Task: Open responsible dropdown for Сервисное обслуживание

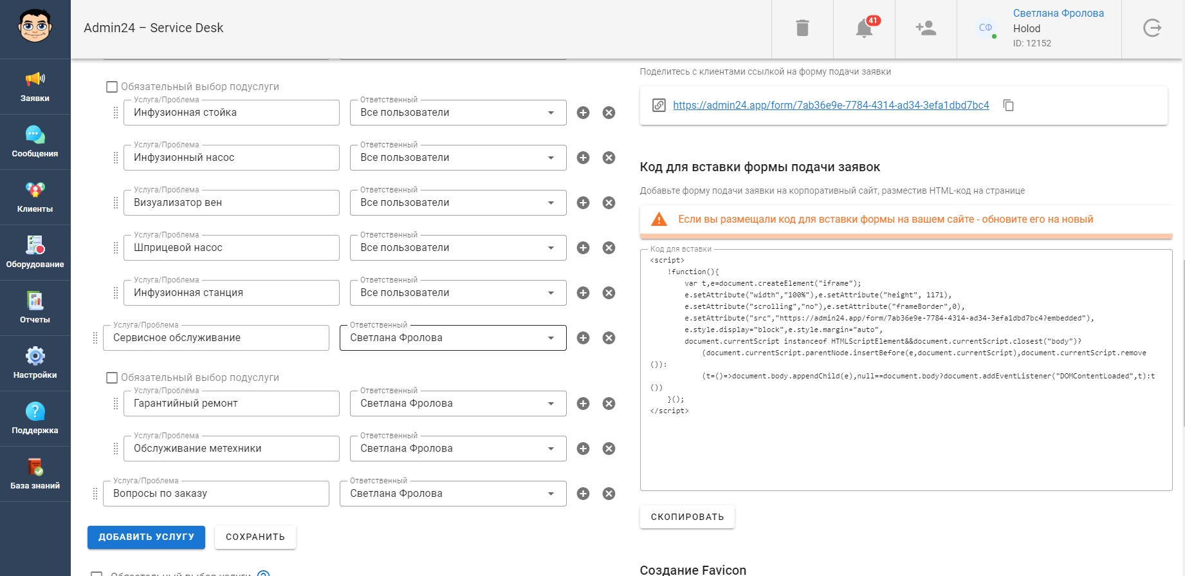Action: click(x=453, y=338)
